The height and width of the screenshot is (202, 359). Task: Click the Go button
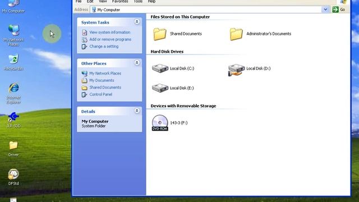tap(339, 10)
